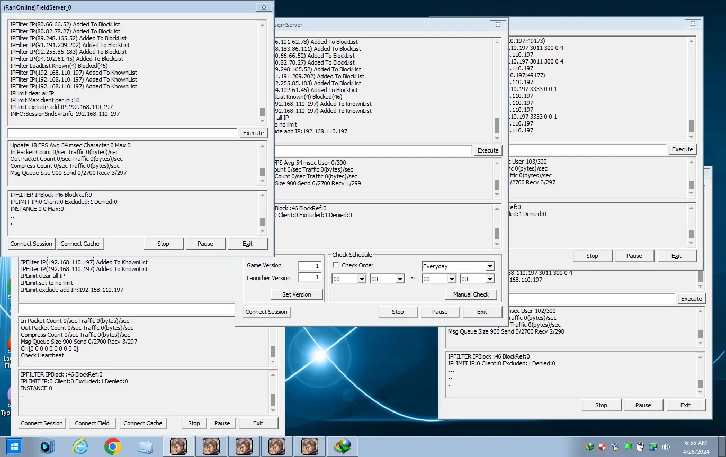The image size is (726, 457).
Task: Click Execute in the LoginServer window
Action: (x=488, y=150)
